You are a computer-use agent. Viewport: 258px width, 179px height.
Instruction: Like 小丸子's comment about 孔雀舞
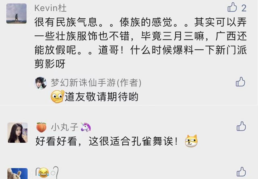pyautogui.click(x=241, y=127)
